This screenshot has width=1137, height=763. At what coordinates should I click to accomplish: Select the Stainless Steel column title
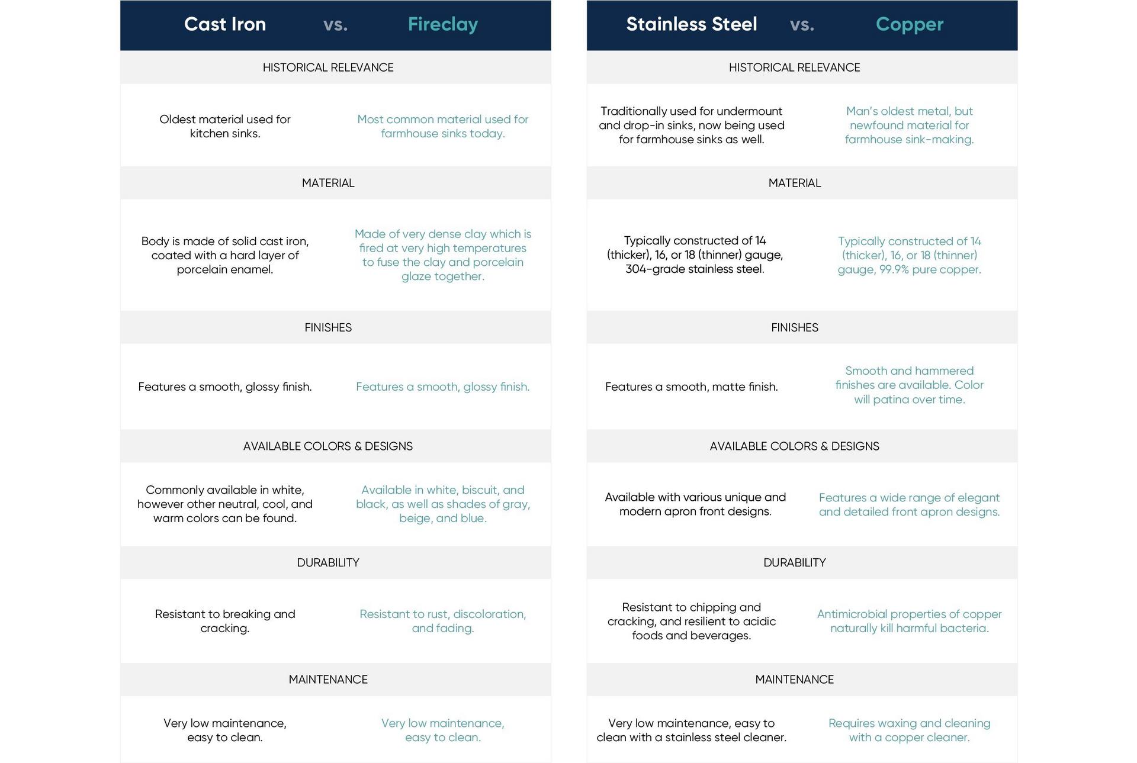point(692,24)
